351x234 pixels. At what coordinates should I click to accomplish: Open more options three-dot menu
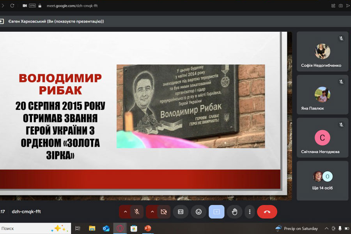[x=250, y=212]
